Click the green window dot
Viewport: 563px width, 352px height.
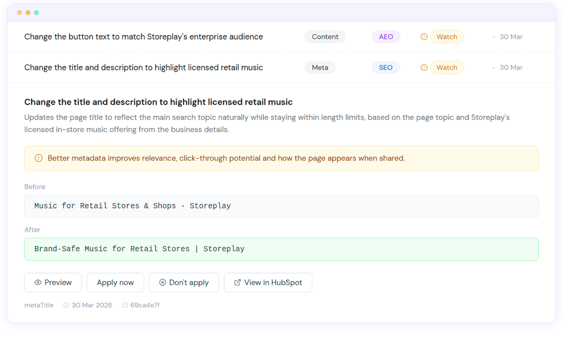point(36,13)
